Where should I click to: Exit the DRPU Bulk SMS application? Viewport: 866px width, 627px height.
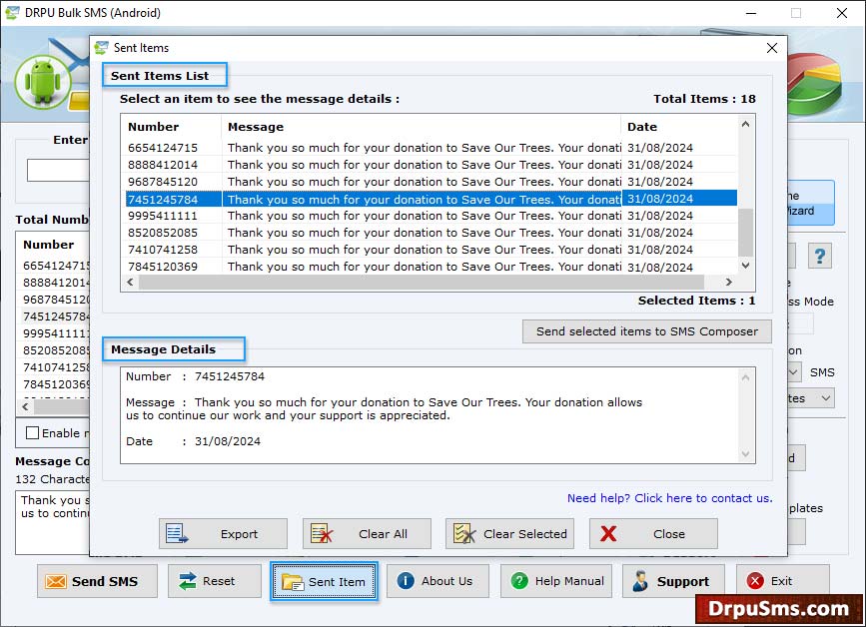tap(783, 581)
